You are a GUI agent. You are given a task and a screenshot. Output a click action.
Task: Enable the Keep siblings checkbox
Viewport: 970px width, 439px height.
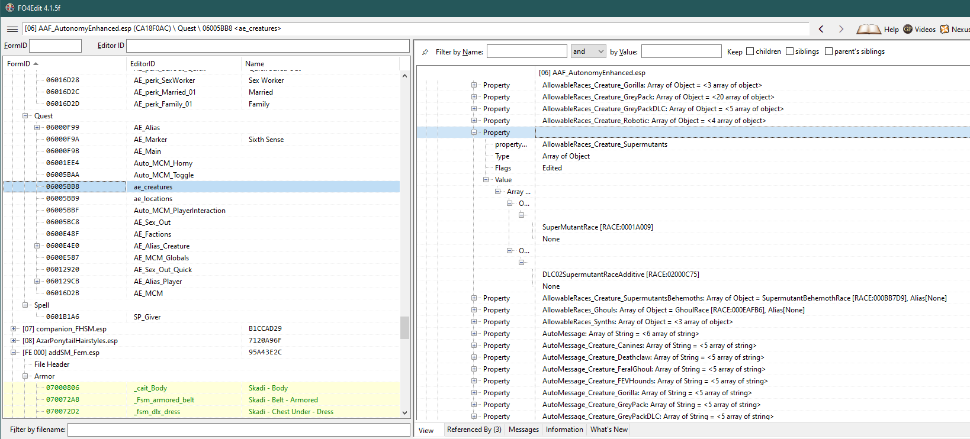(789, 51)
